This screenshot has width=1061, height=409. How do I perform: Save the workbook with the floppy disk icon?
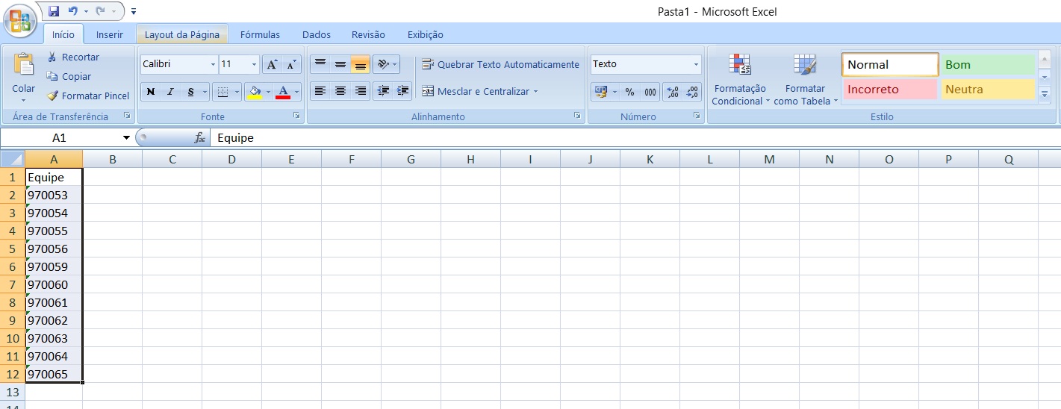pos(54,11)
